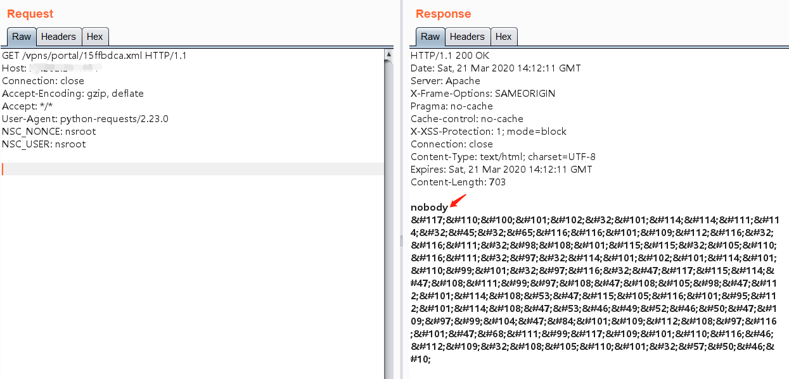Switch to Hex tab in Response panel
The height and width of the screenshot is (379, 789).
504,37
